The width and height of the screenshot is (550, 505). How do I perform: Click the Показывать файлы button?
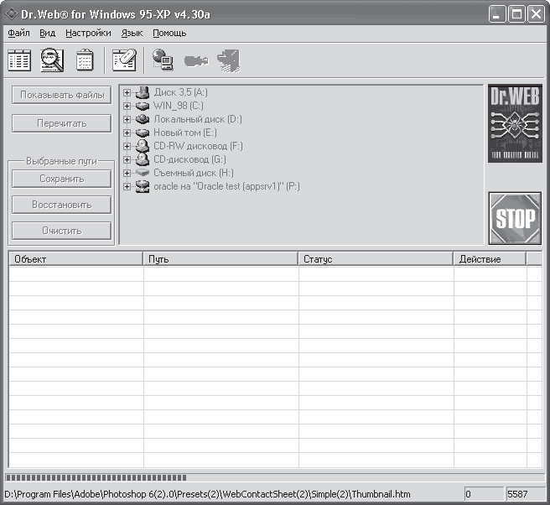tap(62, 95)
